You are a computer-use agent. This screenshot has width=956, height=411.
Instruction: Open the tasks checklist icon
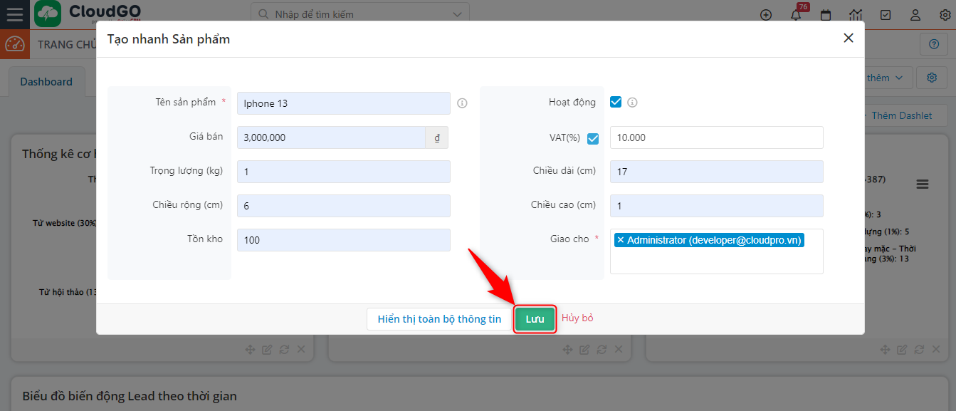coord(886,15)
